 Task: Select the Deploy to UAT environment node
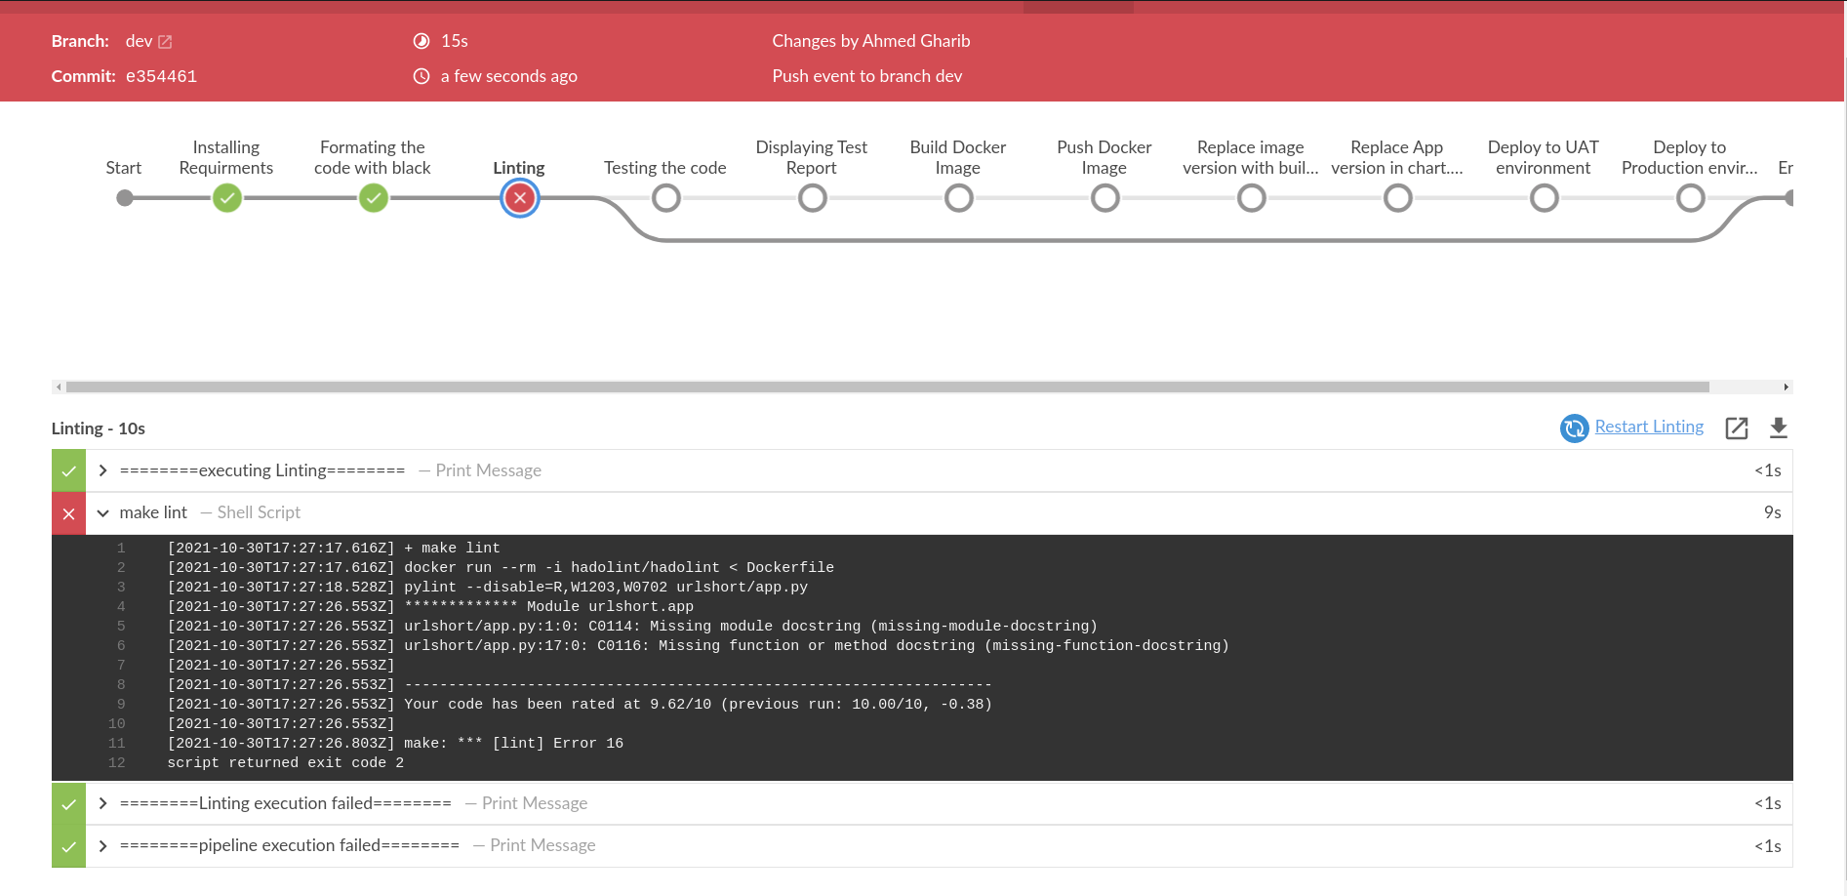click(1545, 198)
